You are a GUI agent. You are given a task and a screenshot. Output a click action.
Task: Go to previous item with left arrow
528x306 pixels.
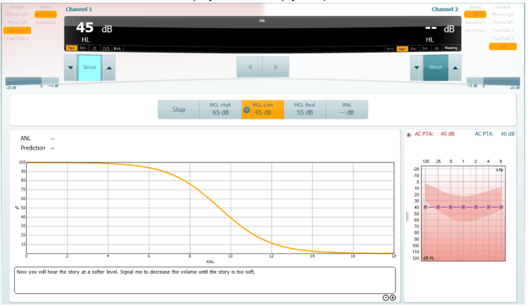click(x=249, y=67)
